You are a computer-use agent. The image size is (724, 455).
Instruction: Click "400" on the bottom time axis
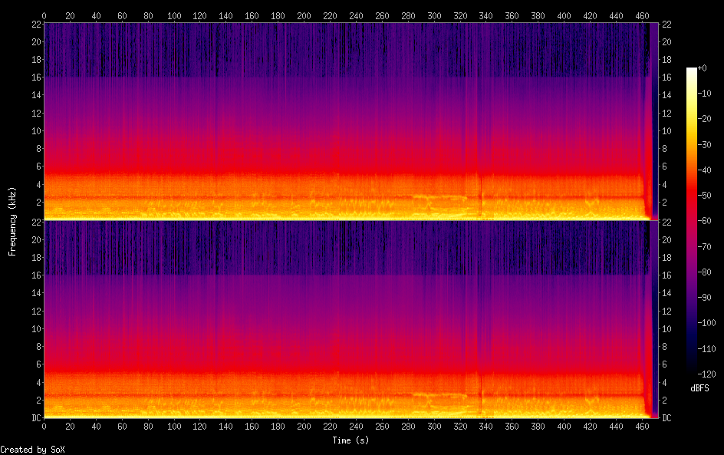tap(564, 427)
